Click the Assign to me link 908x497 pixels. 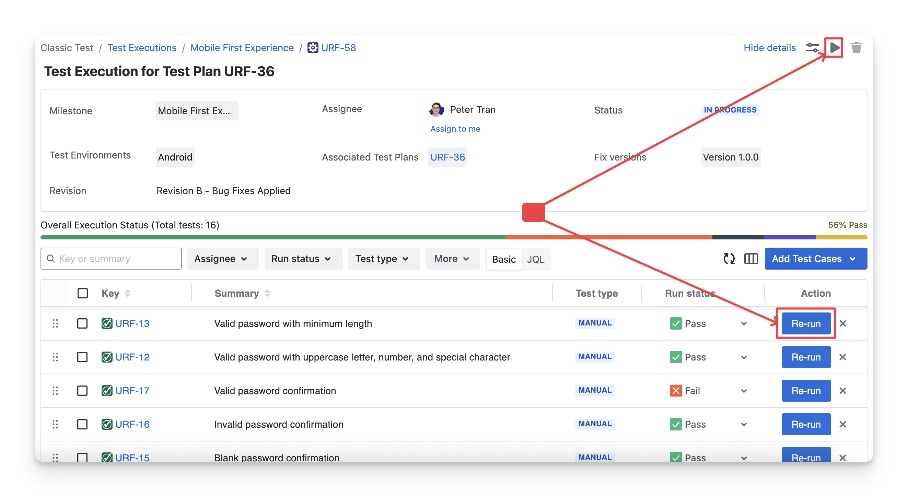[x=455, y=129]
